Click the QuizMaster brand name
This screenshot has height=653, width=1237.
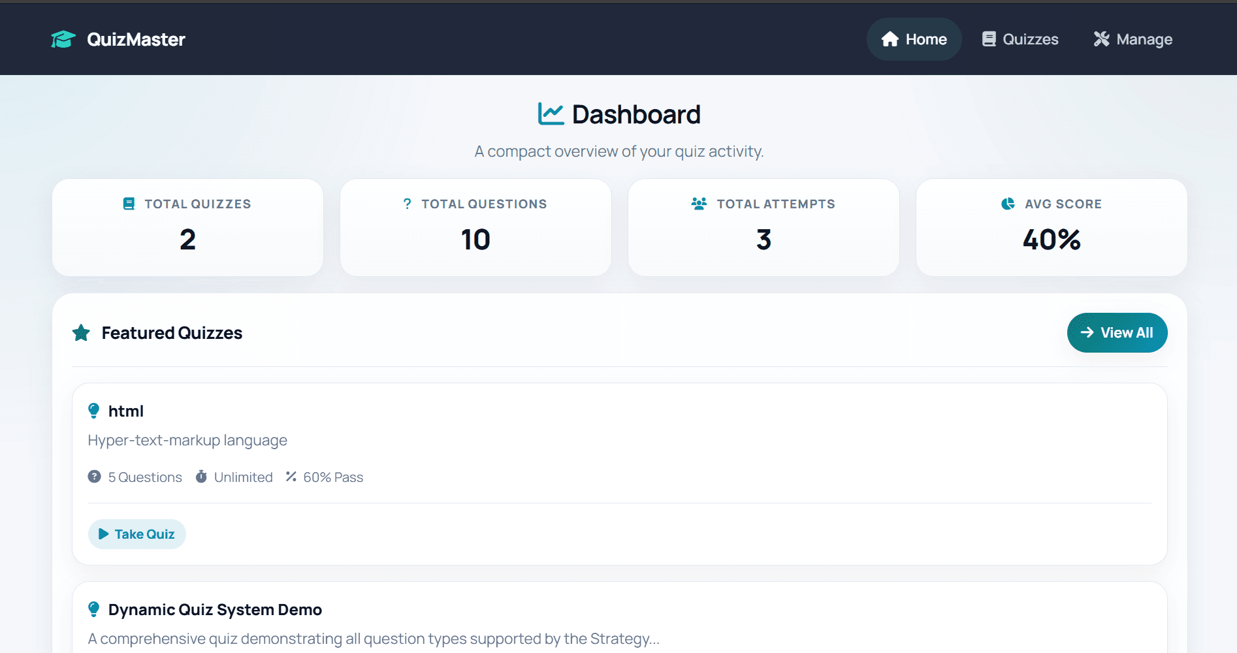[x=136, y=39]
